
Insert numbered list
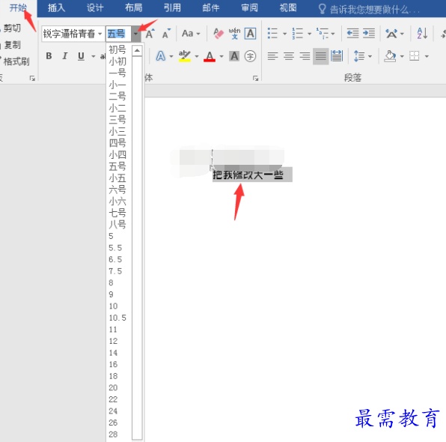(298, 33)
